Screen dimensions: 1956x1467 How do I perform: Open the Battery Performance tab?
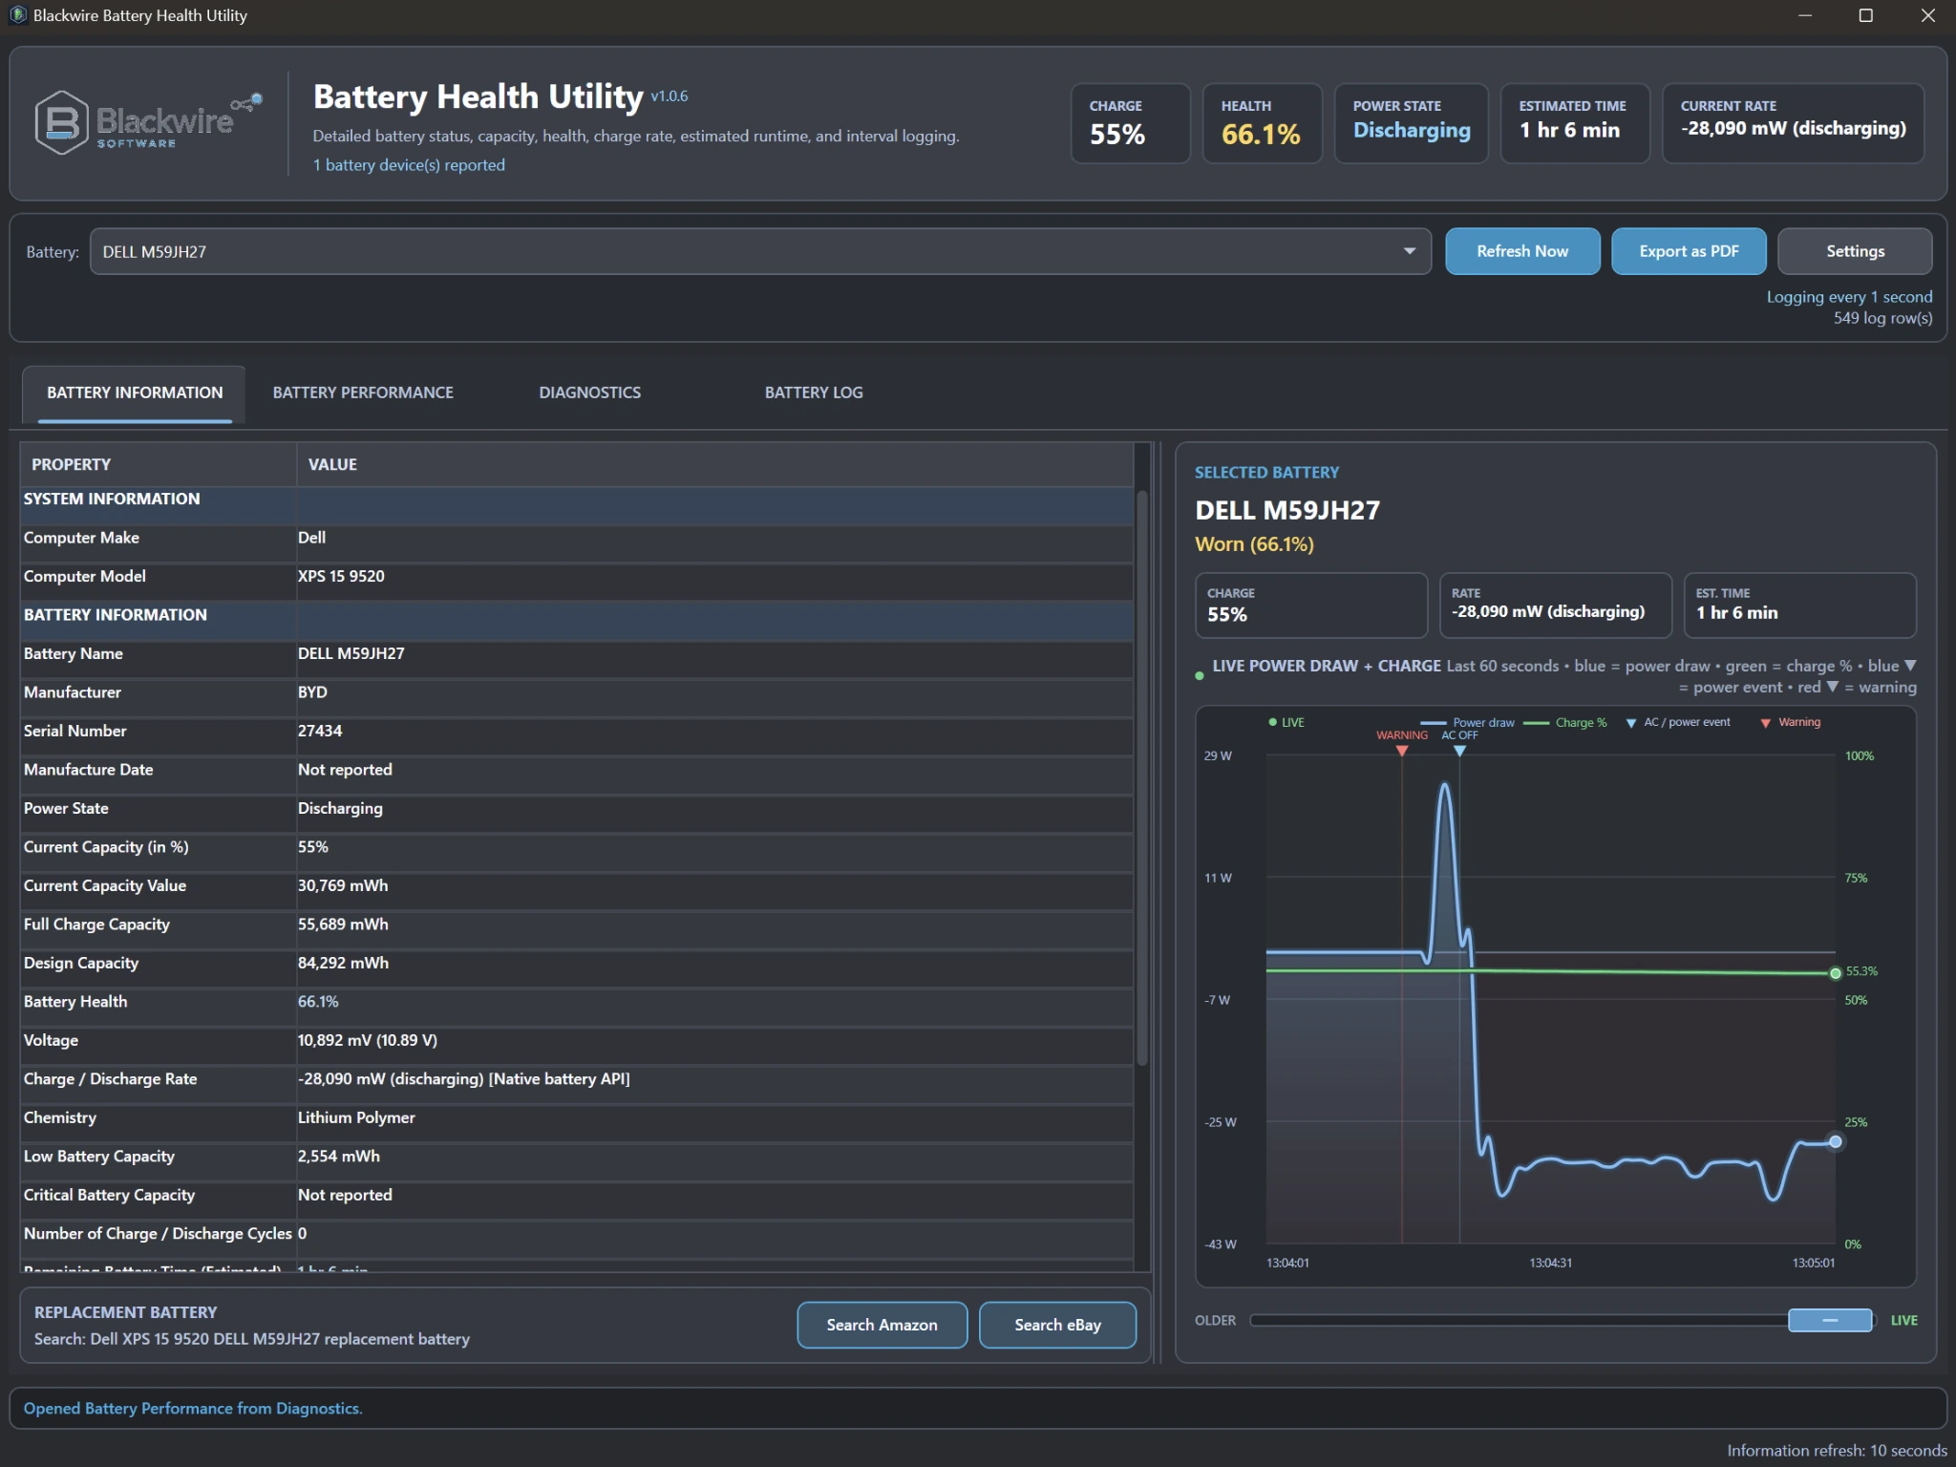[363, 393]
